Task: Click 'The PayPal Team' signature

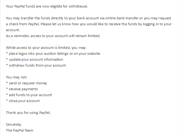Action: tap(19, 131)
